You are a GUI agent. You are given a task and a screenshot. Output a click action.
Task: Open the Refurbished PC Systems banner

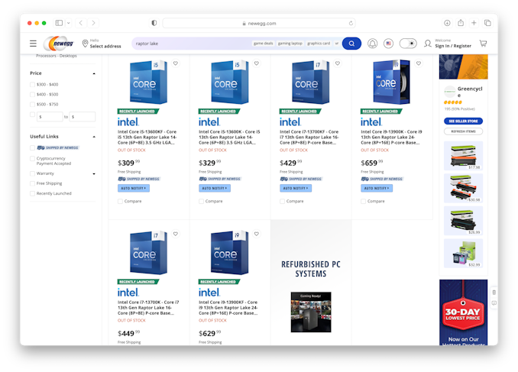311,283
